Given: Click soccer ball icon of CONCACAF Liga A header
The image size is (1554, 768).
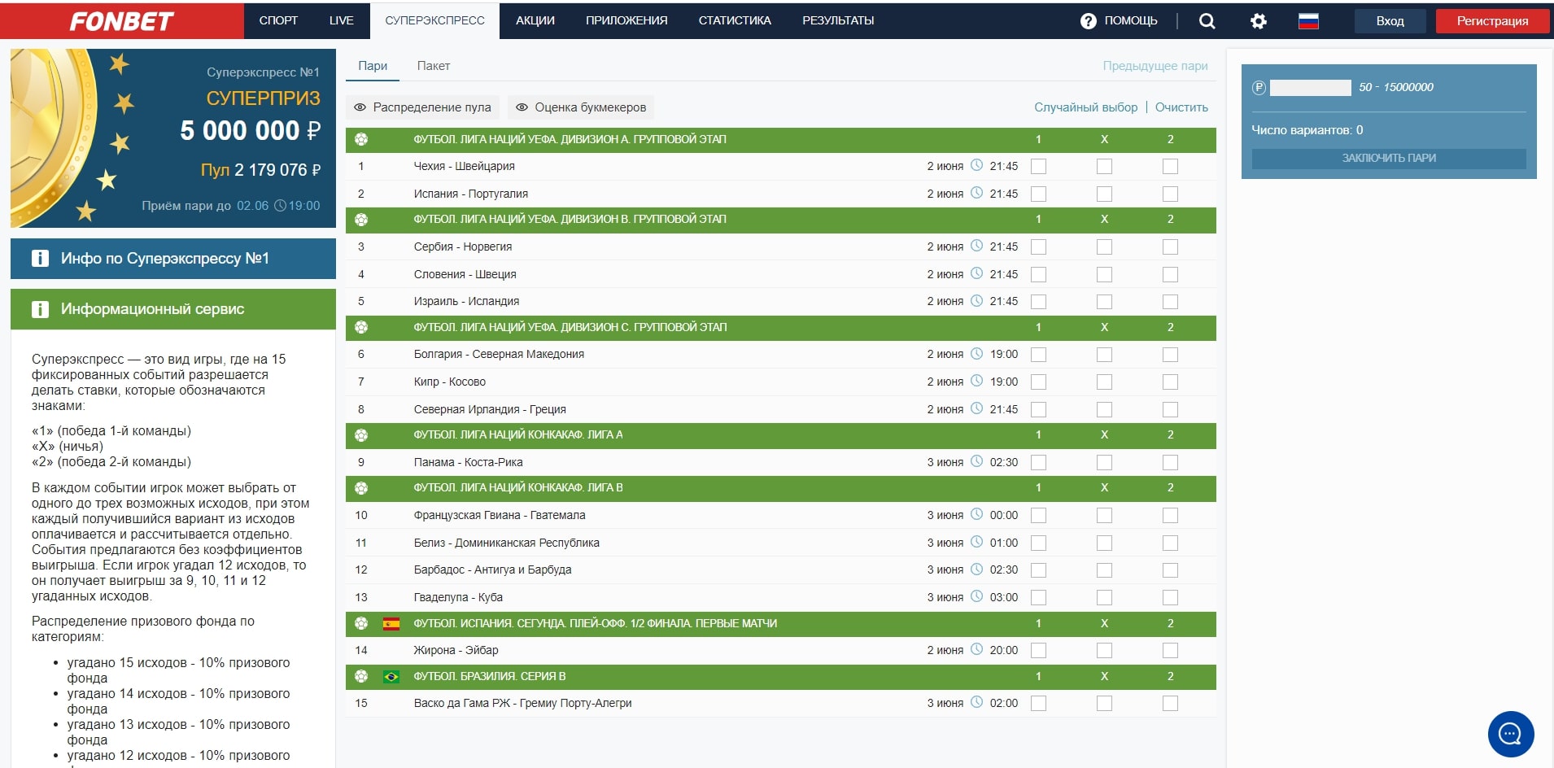Looking at the screenshot, I should tap(361, 435).
